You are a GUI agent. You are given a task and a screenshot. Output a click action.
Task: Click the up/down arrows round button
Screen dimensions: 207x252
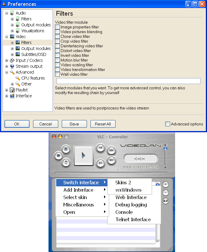coord(66,162)
